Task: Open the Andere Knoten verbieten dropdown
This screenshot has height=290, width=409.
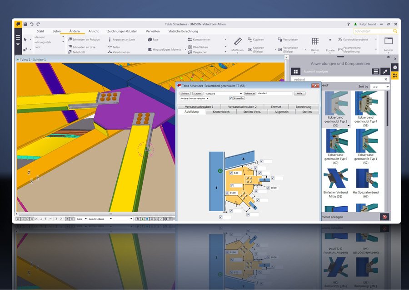Action: (x=195, y=99)
